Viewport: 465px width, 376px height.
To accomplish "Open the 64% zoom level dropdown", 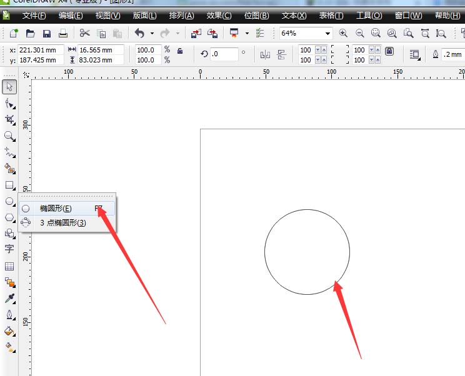I will click(x=327, y=33).
